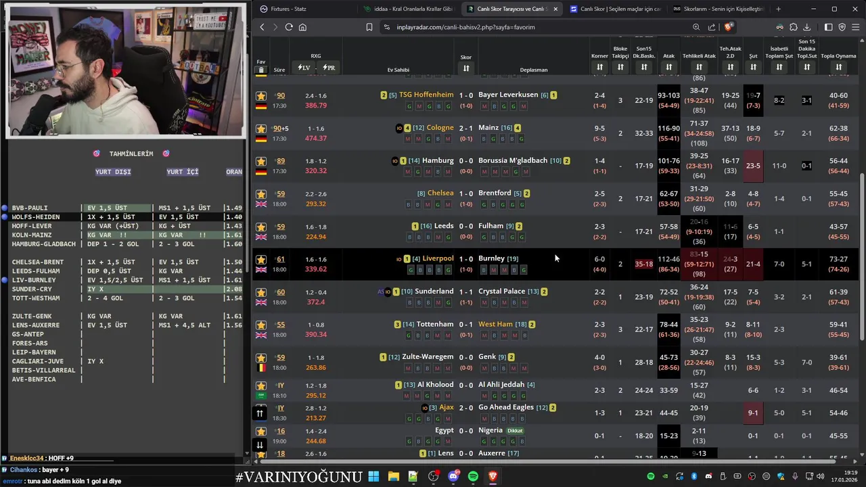Sort the table by the Şut column

pos(753,67)
